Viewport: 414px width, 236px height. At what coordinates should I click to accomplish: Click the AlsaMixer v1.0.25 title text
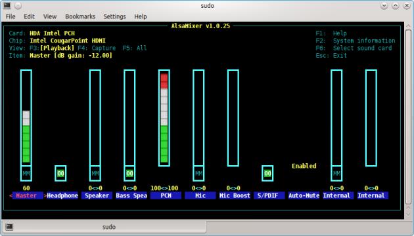[200, 26]
